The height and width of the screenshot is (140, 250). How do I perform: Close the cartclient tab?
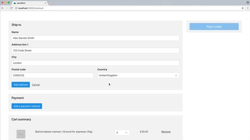point(45,3)
